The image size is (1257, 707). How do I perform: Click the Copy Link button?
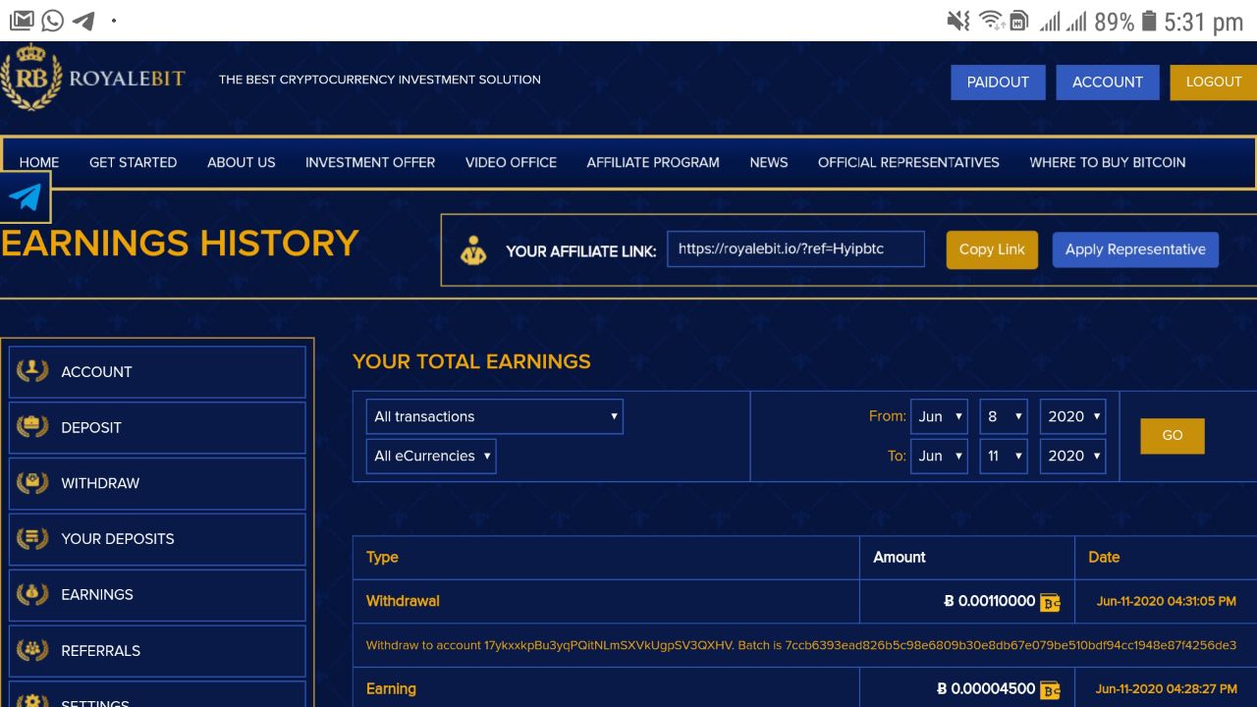[x=992, y=249]
